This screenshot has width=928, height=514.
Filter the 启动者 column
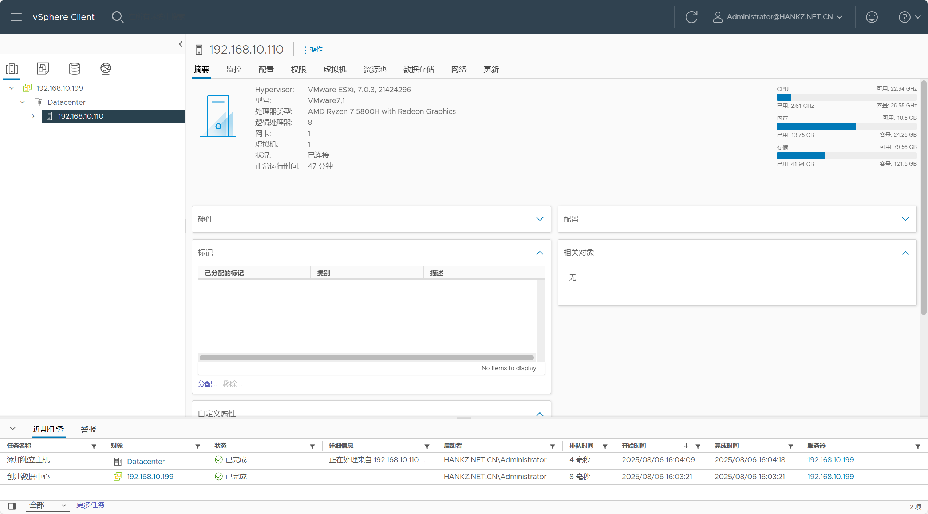(x=553, y=446)
